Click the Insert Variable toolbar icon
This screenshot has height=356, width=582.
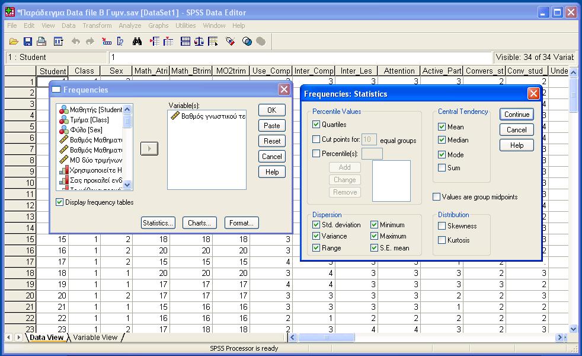168,42
